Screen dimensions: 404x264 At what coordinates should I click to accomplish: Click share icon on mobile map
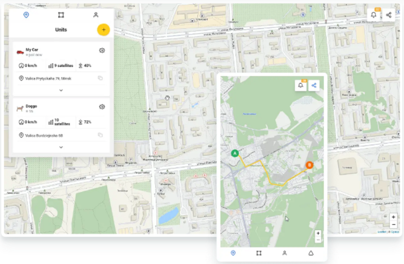point(315,85)
